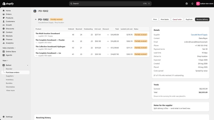Open the ballast-dev-store account avatar
The image size is (214, 120).
point(198,3)
